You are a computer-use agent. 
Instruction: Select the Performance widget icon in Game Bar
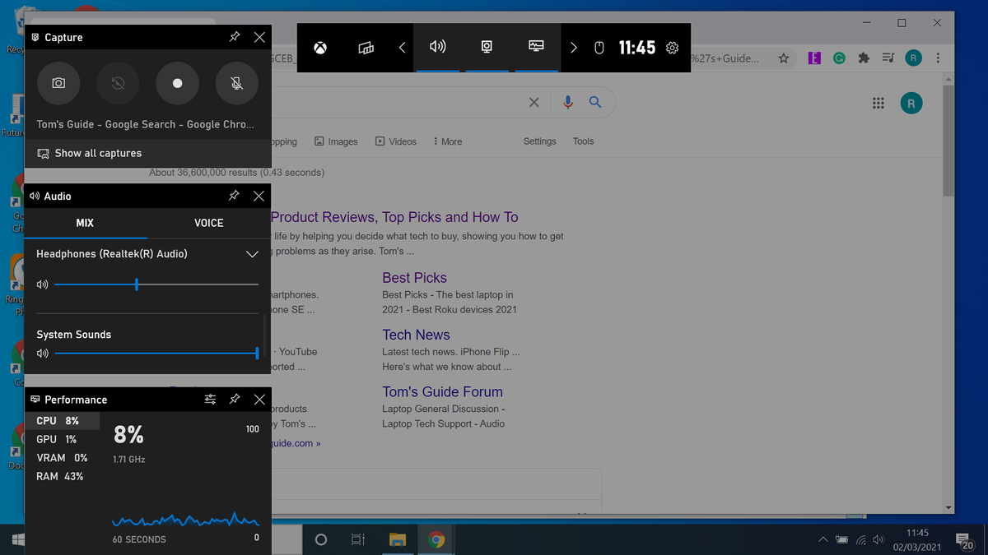click(536, 47)
